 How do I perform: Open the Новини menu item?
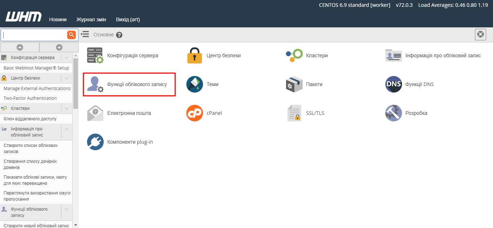pyautogui.click(x=58, y=19)
